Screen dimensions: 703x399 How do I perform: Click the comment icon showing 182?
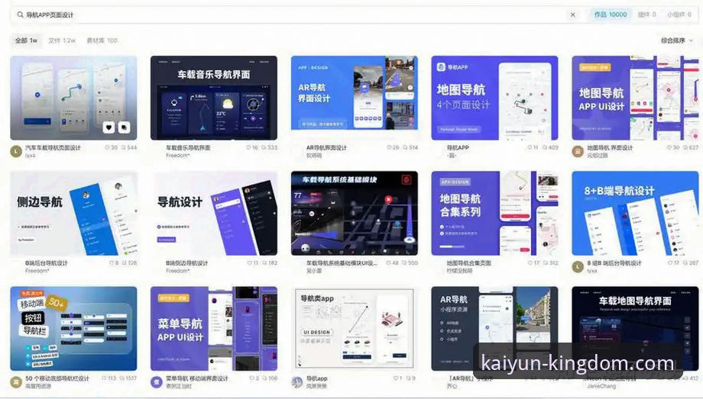click(x=264, y=263)
